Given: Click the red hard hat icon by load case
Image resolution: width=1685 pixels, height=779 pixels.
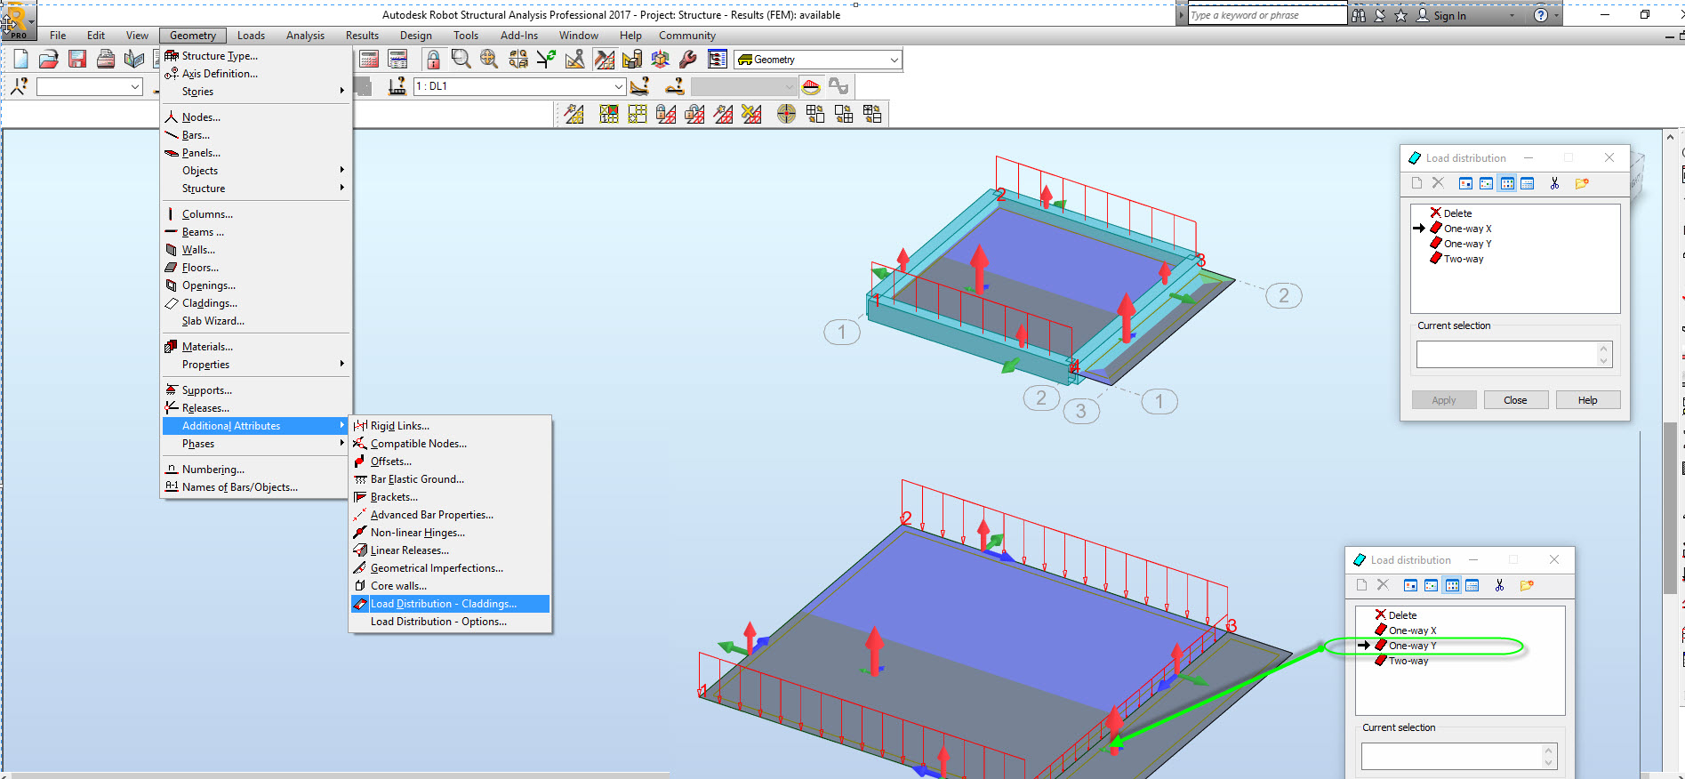Looking at the screenshot, I should [810, 86].
